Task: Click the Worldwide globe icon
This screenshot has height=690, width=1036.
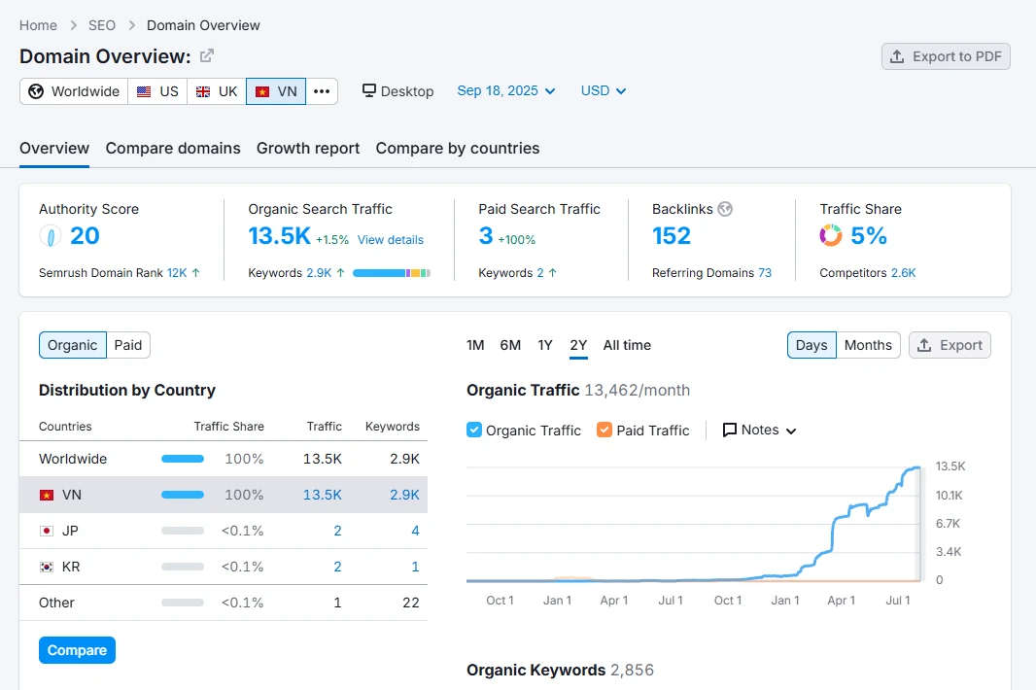Action: (x=37, y=91)
